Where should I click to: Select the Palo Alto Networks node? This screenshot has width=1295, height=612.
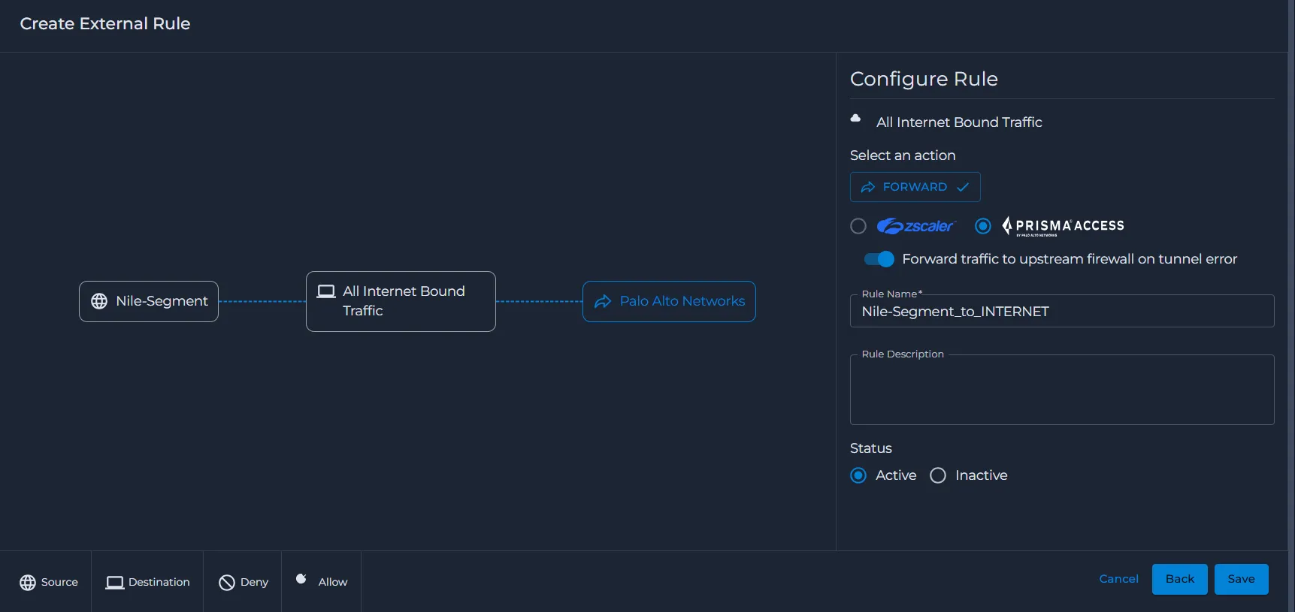click(669, 301)
